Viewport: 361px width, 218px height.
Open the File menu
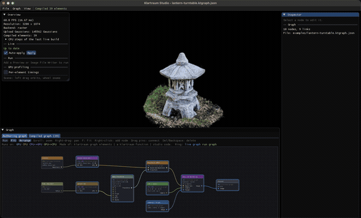pyautogui.click(x=6, y=8)
